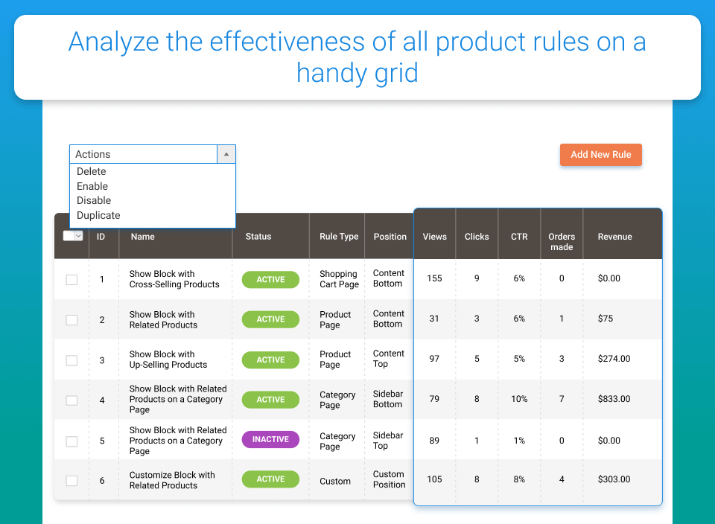Choose Enable from the Actions menu
Viewport: 715px width, 524px height.
(x=92, y=186)
